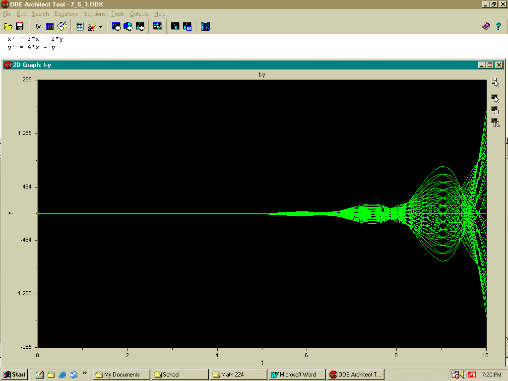Click the notepad quick launch icon
The height and width of the screenshot is (381, 508).
click(39, 375)
